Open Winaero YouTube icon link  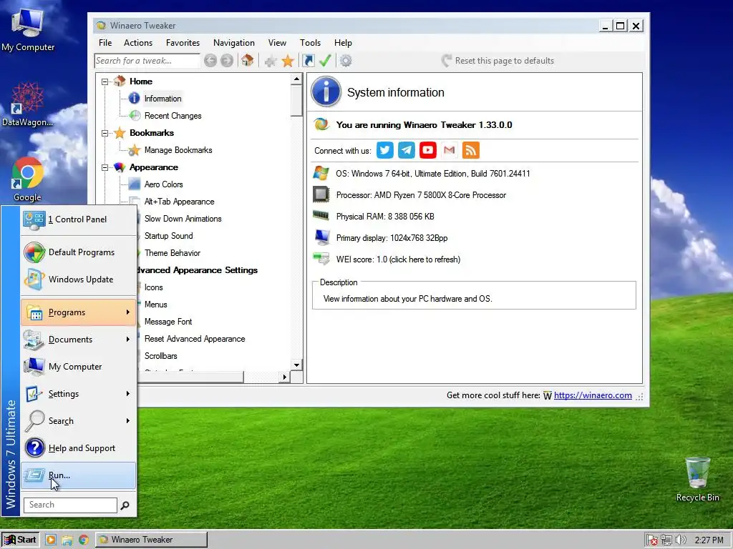tap(428, 150)
